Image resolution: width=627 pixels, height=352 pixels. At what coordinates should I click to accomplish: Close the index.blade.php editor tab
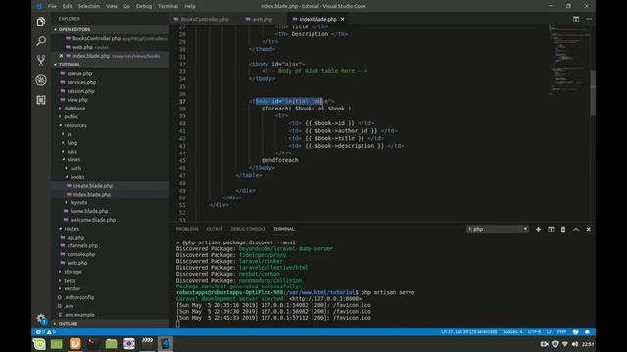tap(342, 19)
